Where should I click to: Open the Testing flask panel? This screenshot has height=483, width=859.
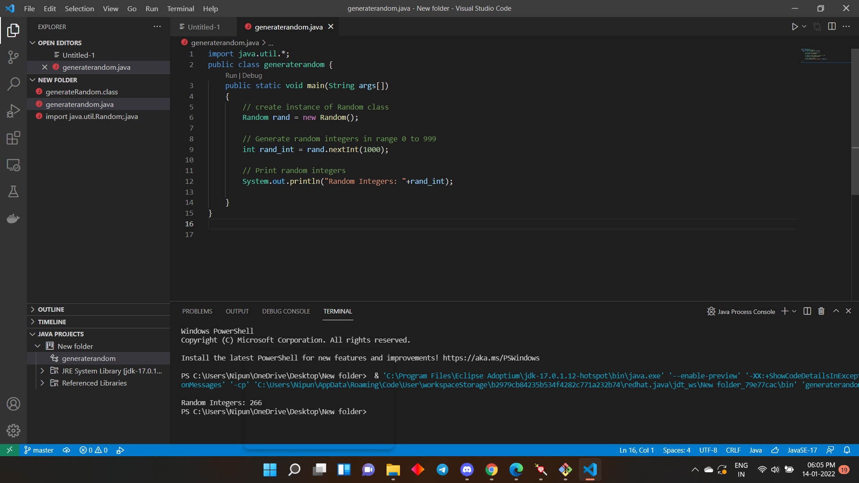pos(13,191)
